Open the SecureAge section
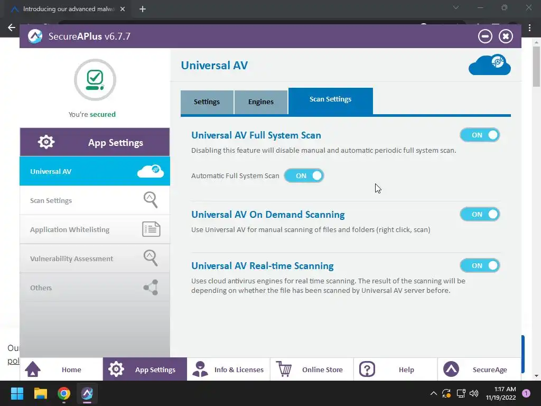This screenshot has height=406, width=541. pyautogui.click(x=479, y=369)
